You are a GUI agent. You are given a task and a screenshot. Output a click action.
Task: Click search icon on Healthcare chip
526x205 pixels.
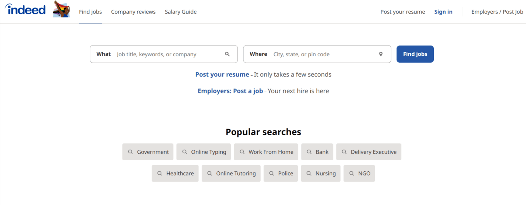coord(160,174)
